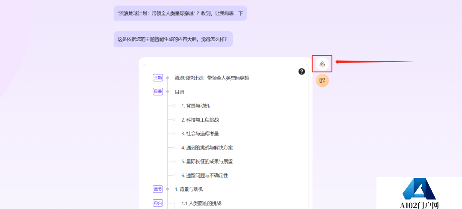Select outline item 4. 遇到的挑战与解决方案
Viewport: 462px width, 209px height.
coord(207,148)
